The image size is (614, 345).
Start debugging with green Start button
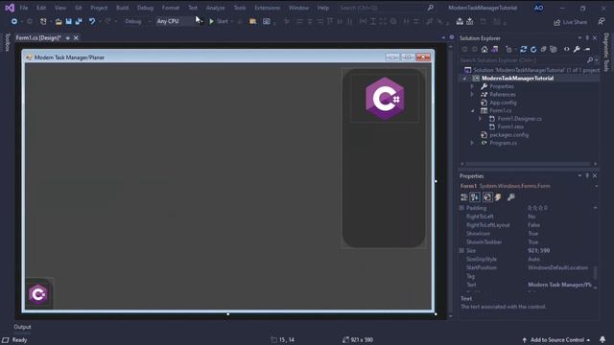point(219,21)
